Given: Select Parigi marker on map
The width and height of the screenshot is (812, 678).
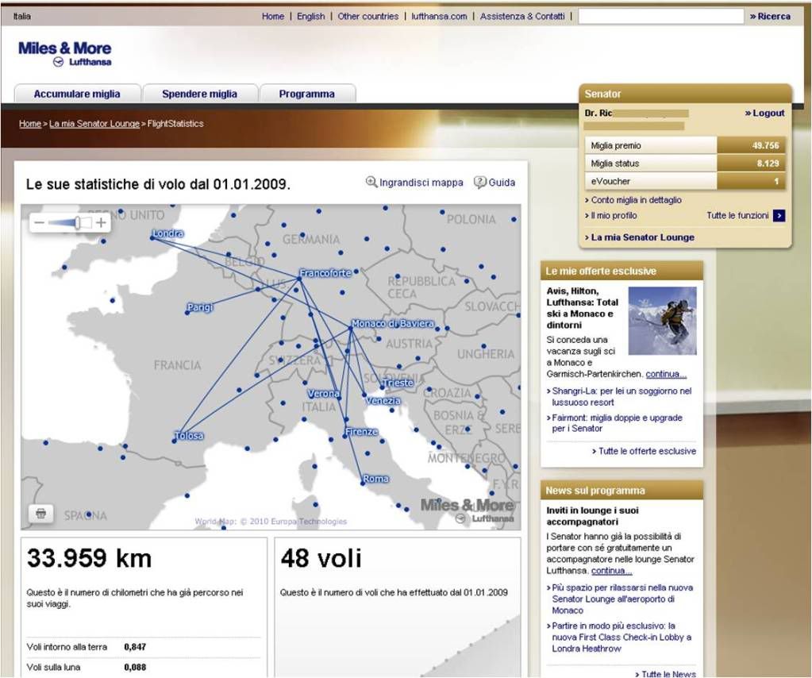Looking at the screenshot, I should [187, 313].
